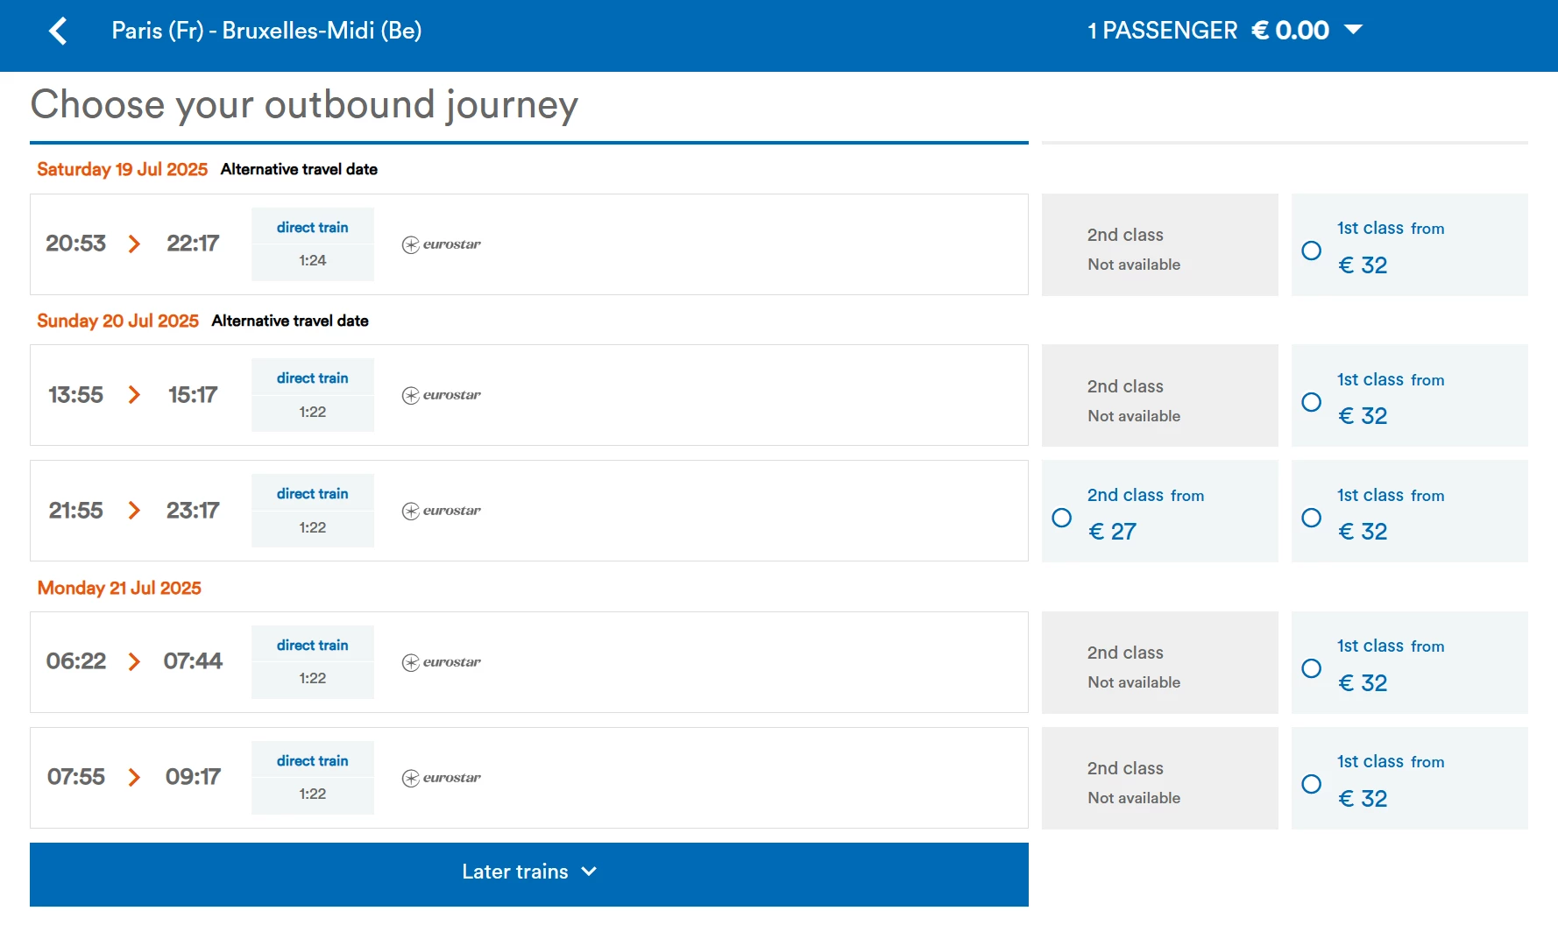Click the Choose your outbound journey heading
The image size is (1558, 932).
(304, 105)
